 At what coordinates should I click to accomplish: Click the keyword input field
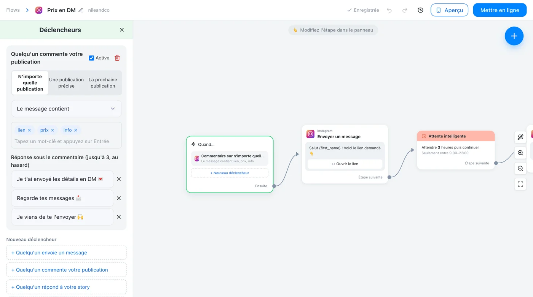click(66, 141)
